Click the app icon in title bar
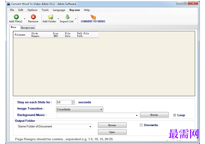 (8, 4)
